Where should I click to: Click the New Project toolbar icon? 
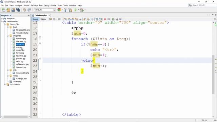point(8,10)
